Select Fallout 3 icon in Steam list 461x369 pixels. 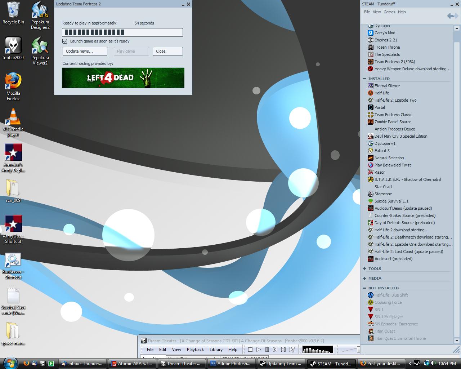(x=371, y=151)
